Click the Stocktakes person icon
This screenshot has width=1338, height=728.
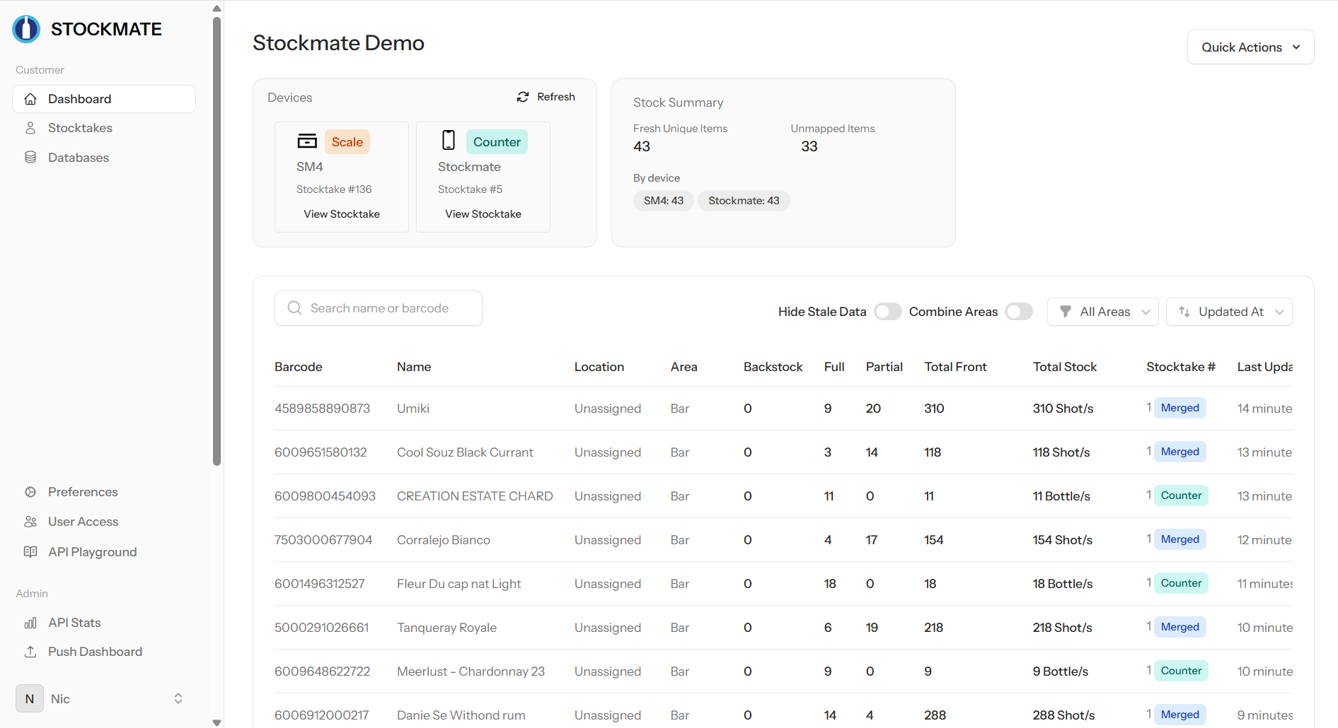[30, 128]
